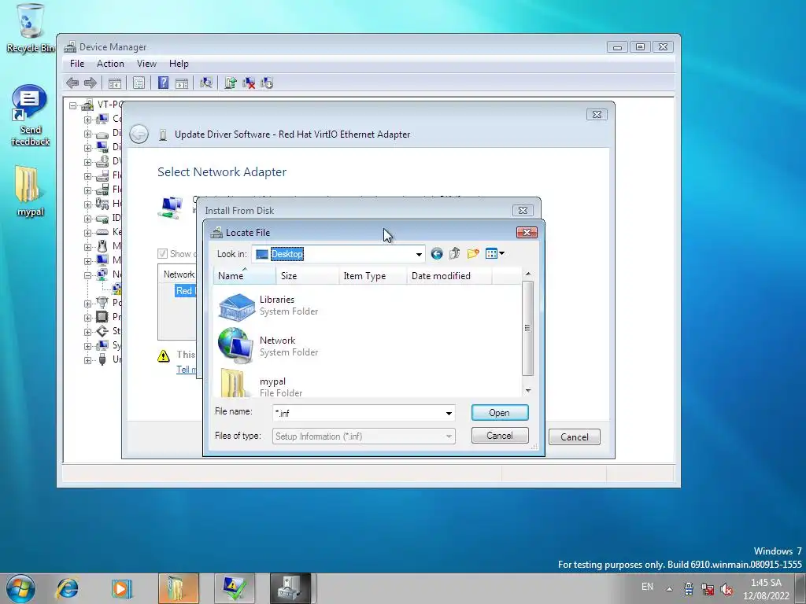This screenshot has width=806, height=604.
Task: Sort by the Date modified column header
Action: (449, 276)
